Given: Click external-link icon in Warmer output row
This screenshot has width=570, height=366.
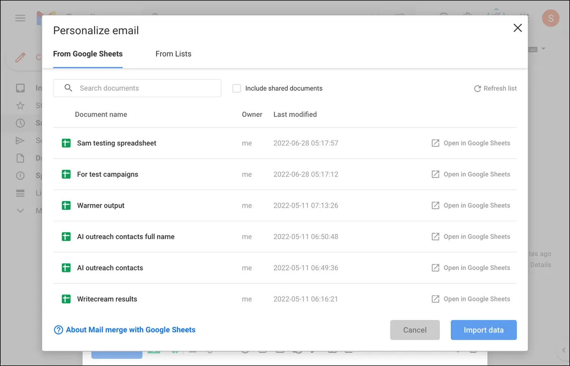Looking at the screenshot, I should (435, 205).
